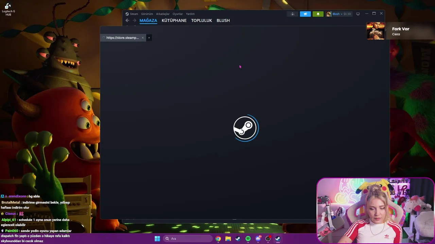Click the back navigation arrow in Steam
Image resolution: width=435 pixels, height=244 pixels.
tap(127, 20)
